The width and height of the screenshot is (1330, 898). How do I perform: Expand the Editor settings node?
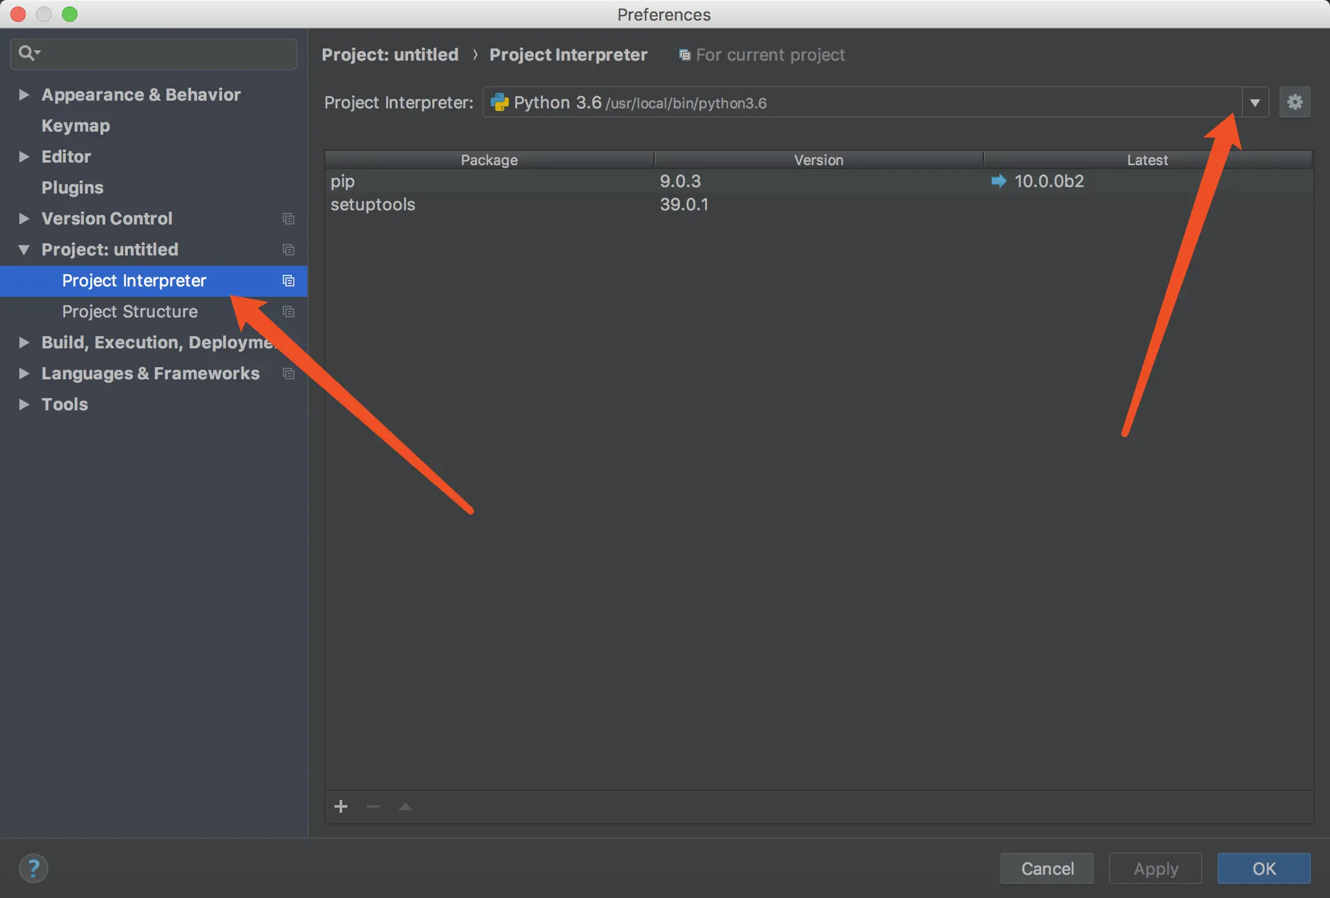[x=24, y=157]
